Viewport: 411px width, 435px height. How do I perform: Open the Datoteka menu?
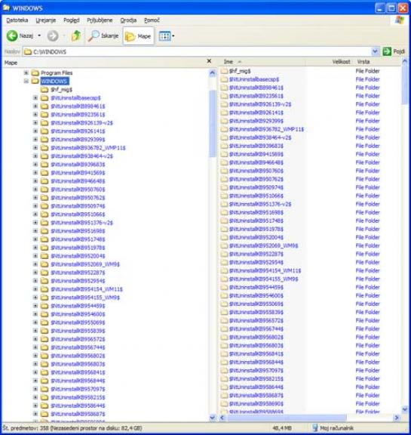click(17, 20)
